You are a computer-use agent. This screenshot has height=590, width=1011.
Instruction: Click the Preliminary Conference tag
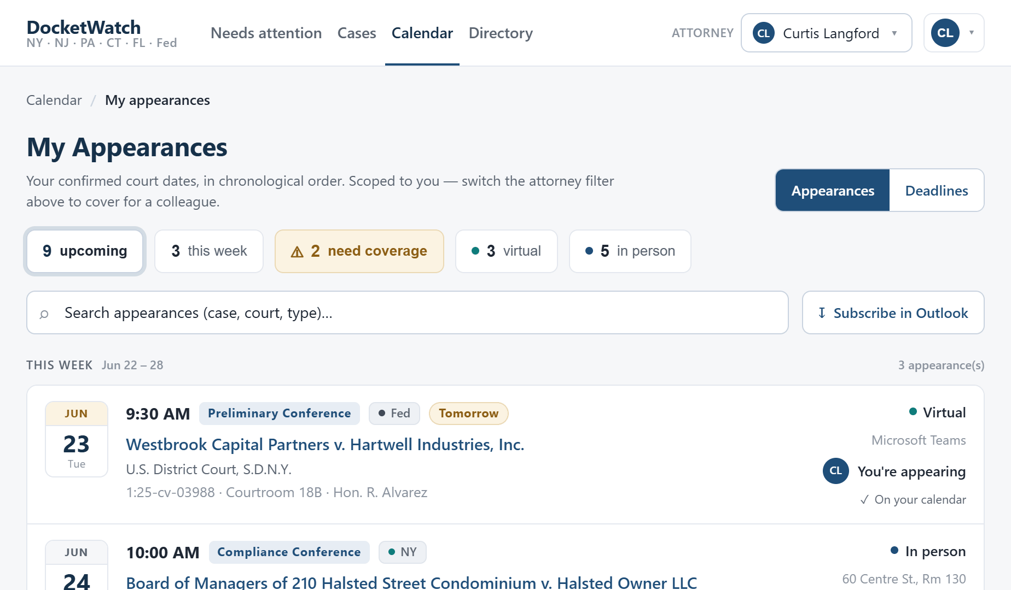[280, 414]
